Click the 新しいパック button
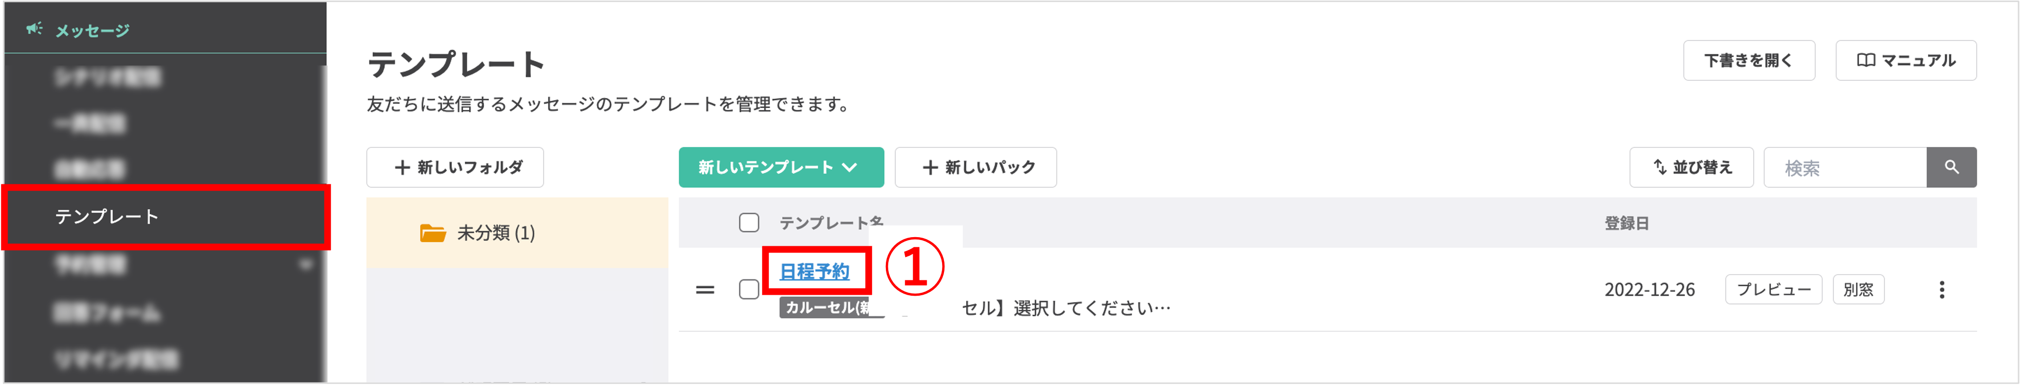Image resolution: width=2020 pixels, height=385 pixels. (x=976, y=167)
